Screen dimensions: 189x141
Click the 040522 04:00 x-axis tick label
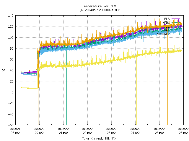tap(135, 131)
